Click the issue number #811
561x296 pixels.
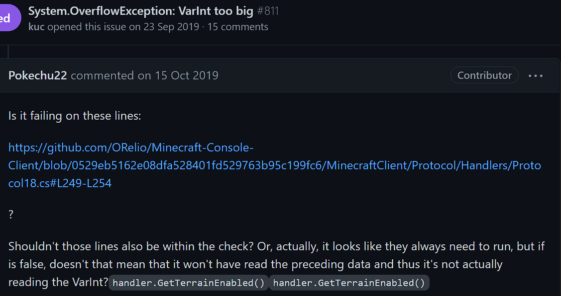click(x=268, y=11)
